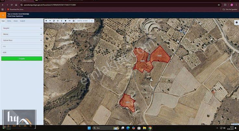This screenshot has width=239, height=131.
Task: Open volume control in tray
Action: point(225,128)
